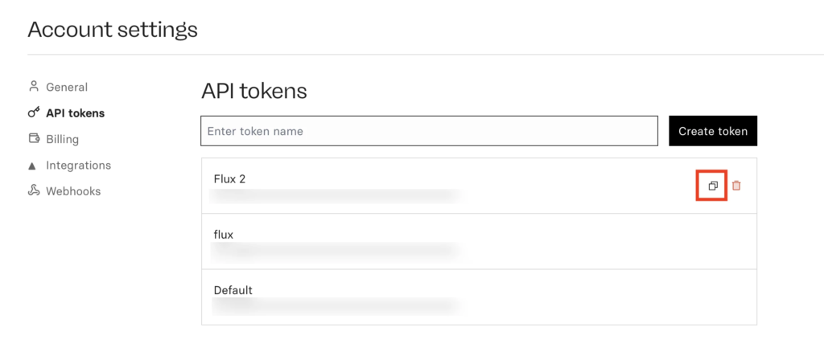Click the key icon beside API tokens
824x352 pixels.
(34, 113)
